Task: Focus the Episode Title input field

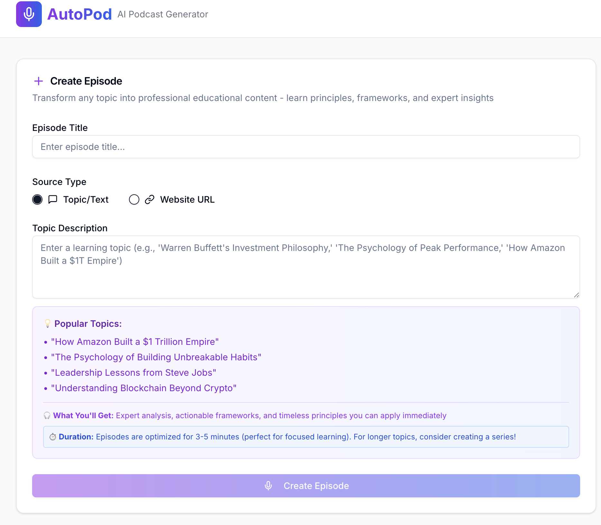Action: pyautogui.click(x=306, y=147)
